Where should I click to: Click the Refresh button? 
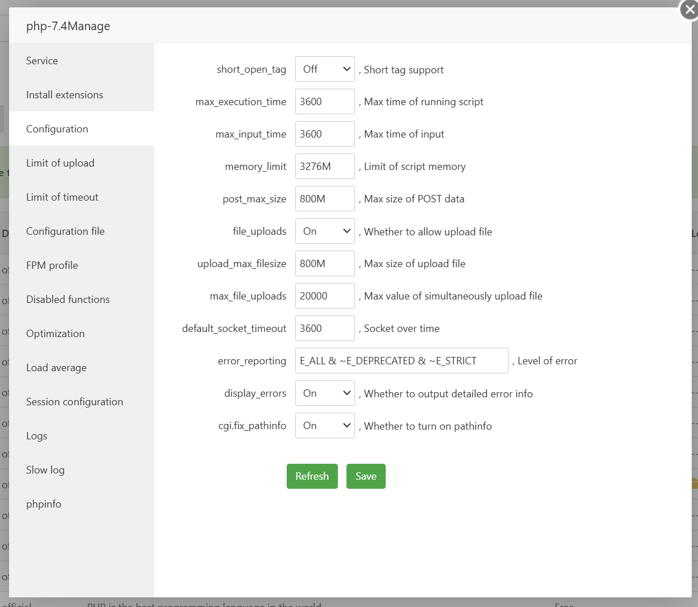click(x=312, y=476)
